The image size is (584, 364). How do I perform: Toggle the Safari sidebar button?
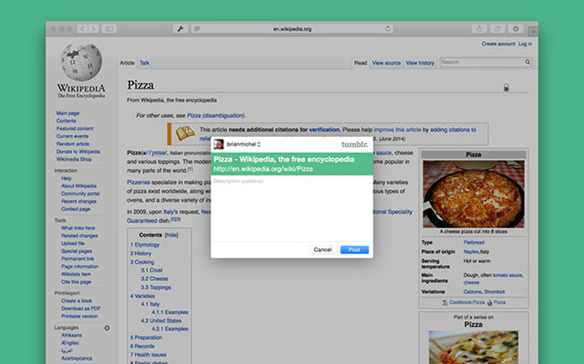coord(110,28)
